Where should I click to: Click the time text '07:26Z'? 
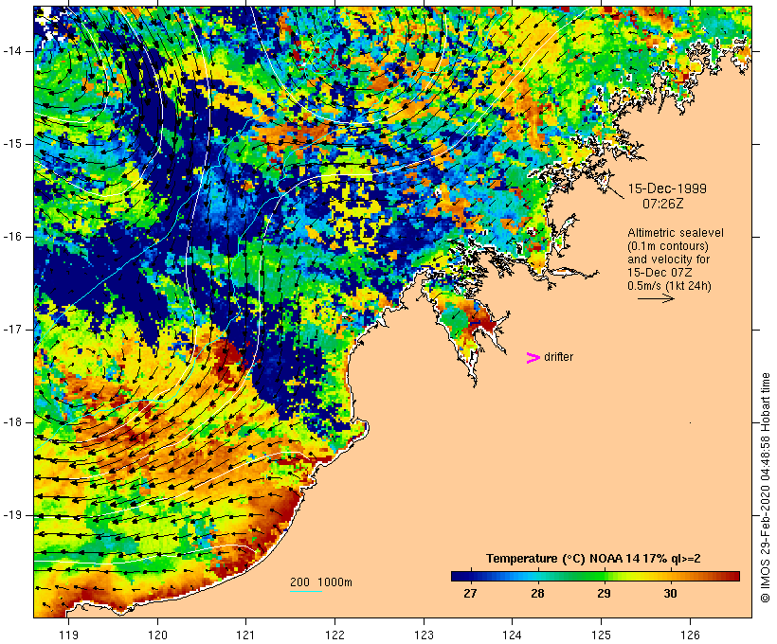[x=663, y=204]
